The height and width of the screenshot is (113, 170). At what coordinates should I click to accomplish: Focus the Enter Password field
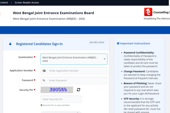(76, 81)
